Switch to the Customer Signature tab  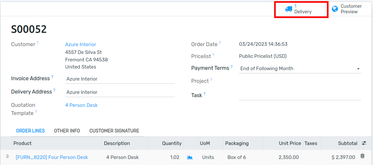[114, 131]
